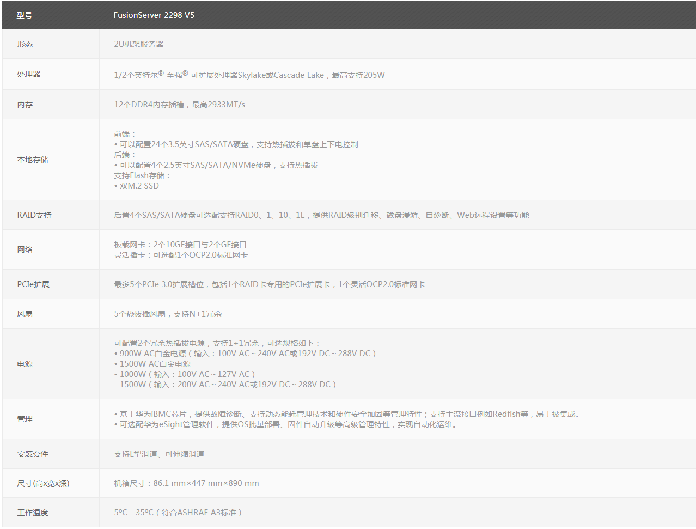Click the 型号 header label
696x529 pixels.
tap(25, 15)
